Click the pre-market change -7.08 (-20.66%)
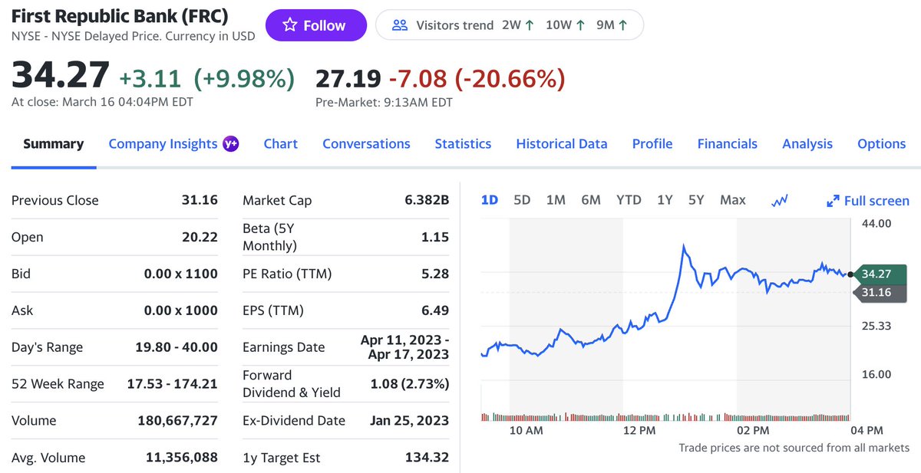The height and width of the screenshot is (473, 921). (x=477, y=78)
